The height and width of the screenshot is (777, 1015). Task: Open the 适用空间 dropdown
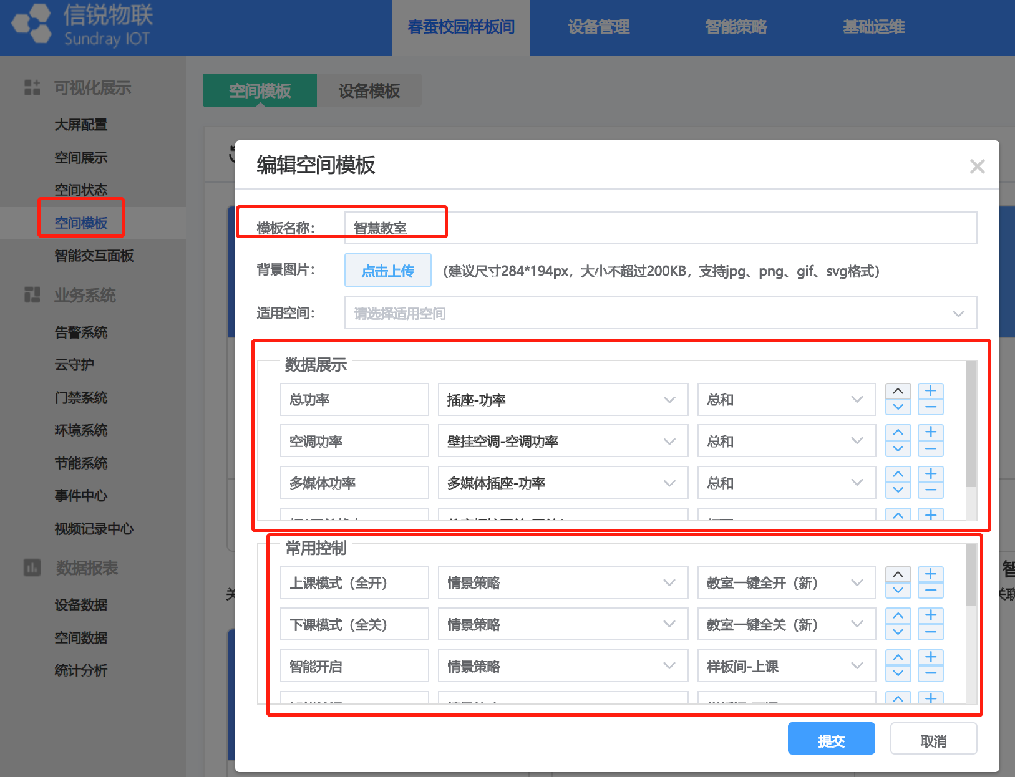pyautogui.click(x=660, y=313)
